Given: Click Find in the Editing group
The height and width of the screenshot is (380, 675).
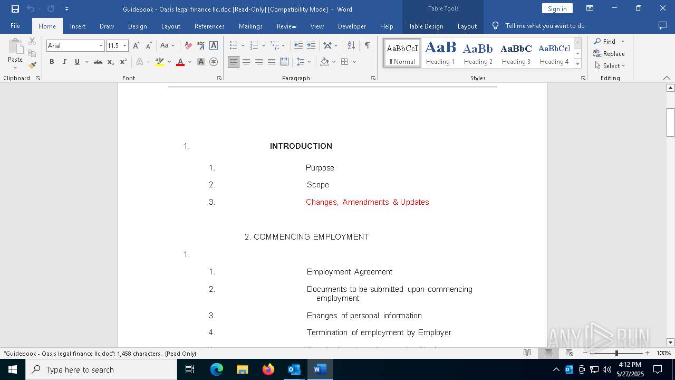Looking at the screenshot, I should tap(605, 41).
